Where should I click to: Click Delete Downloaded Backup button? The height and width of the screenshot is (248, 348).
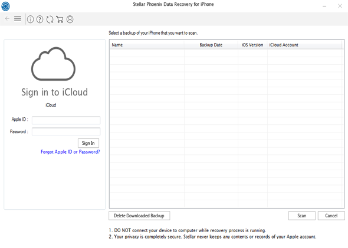point(139,216)
